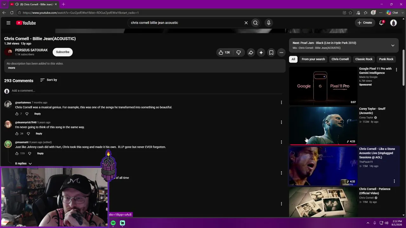Select the Chris Cornell filter chip
Screen dimensions: 406x228
click(340, 59)
